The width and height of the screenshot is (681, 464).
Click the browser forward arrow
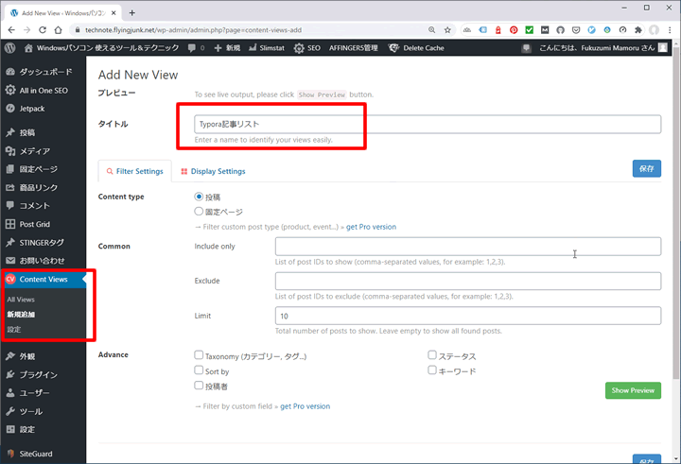point(26,30)
